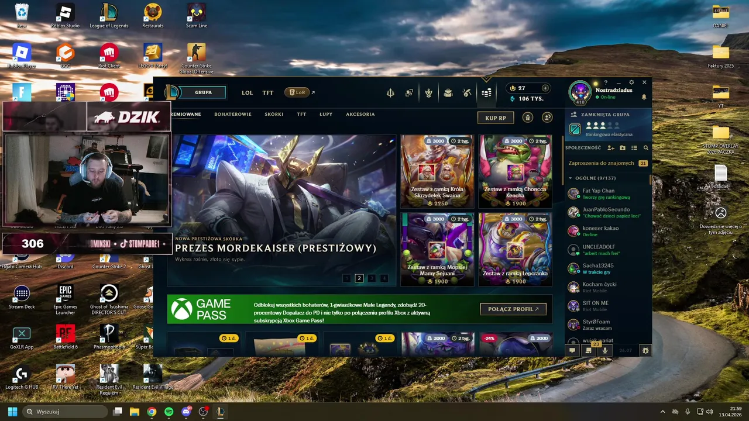
Task: Open the missions icon with badge 23
Action: (x=589, y=350)
